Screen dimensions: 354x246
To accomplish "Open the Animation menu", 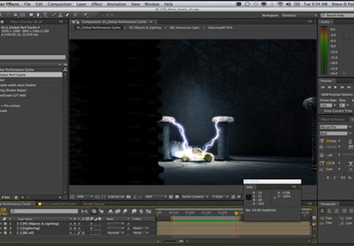I will (x=117, y=4).
